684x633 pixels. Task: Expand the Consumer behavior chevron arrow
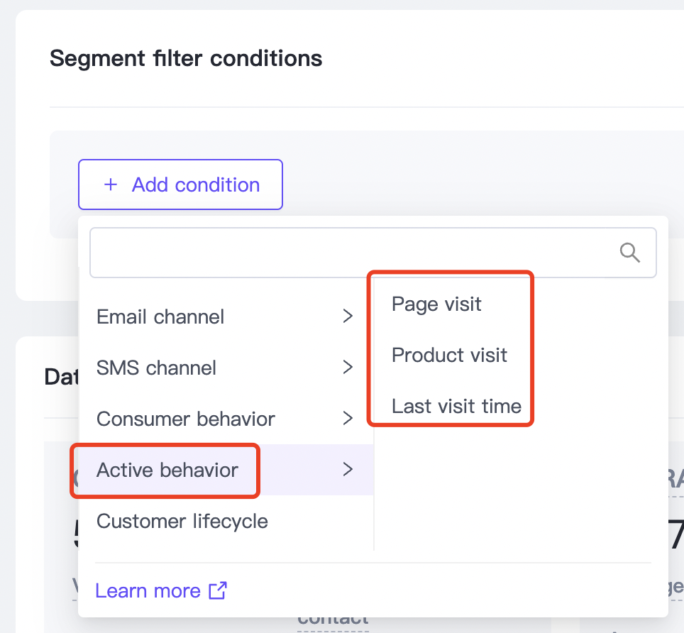[348, 418]
